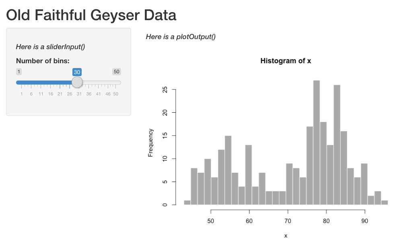The width and height of the screenshot is (395, 244).
Task: Click the Here is a plotOutput() text
Action: pos(181,37)
